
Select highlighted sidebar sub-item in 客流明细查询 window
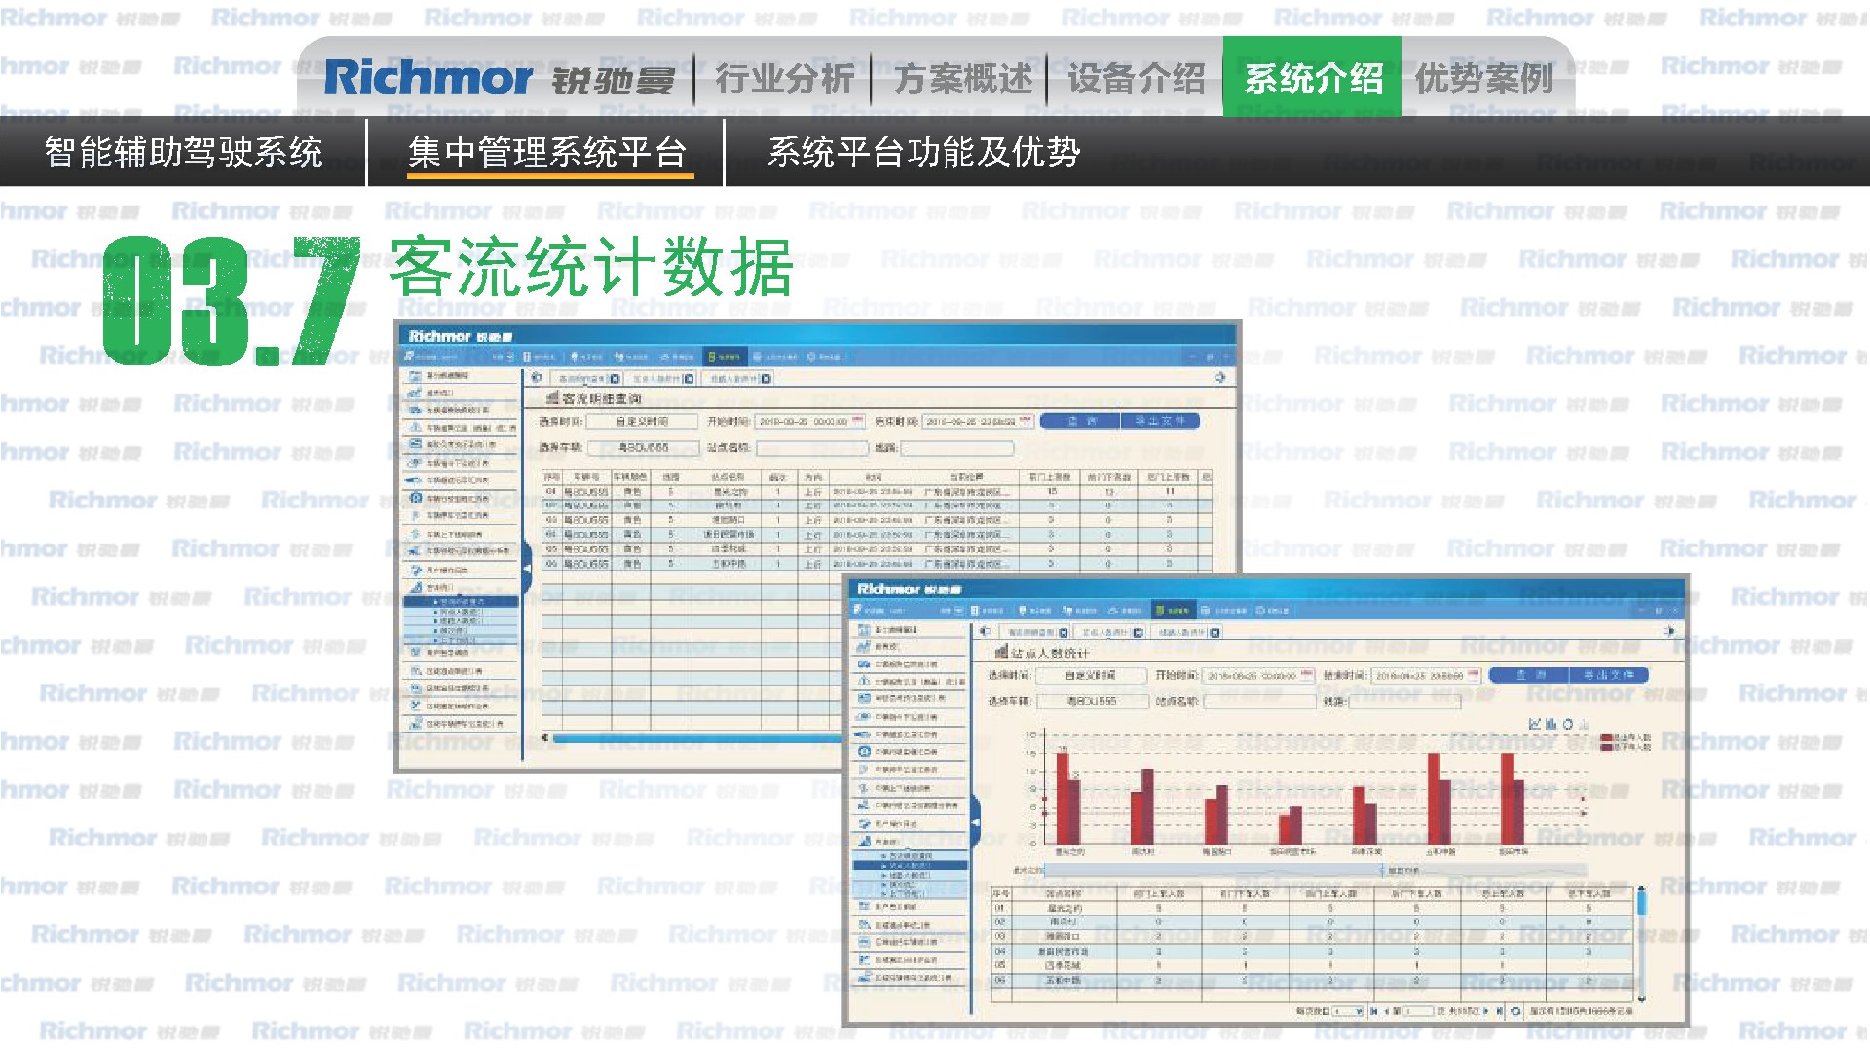coord(460,602)
